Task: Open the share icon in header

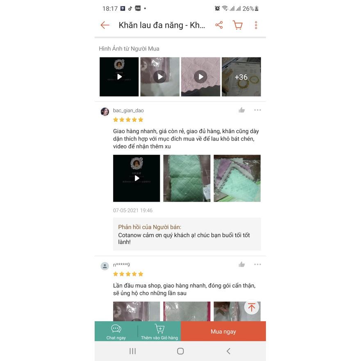Action: coord(219,25)
